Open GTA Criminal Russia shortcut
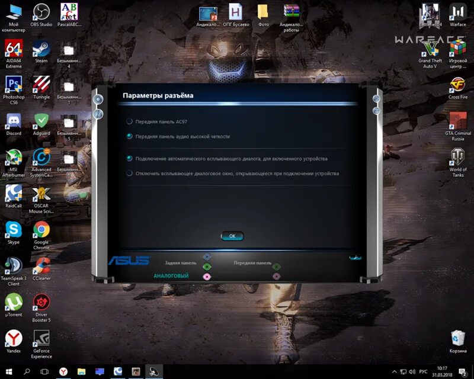The width and height of the screenshot is (474, 379). [x=457, y=127]
